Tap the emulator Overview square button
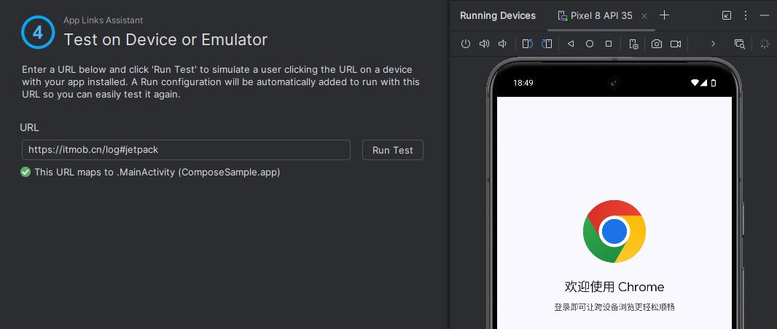 [609, 44]
